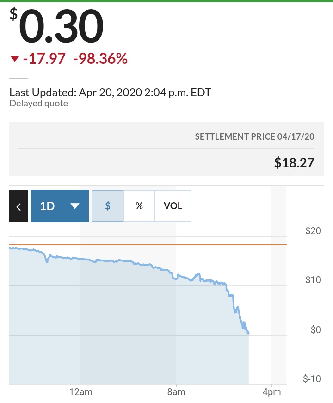Show the VOL volume chart
Viewport: 333px width, 403px height.
coord(173,206)
